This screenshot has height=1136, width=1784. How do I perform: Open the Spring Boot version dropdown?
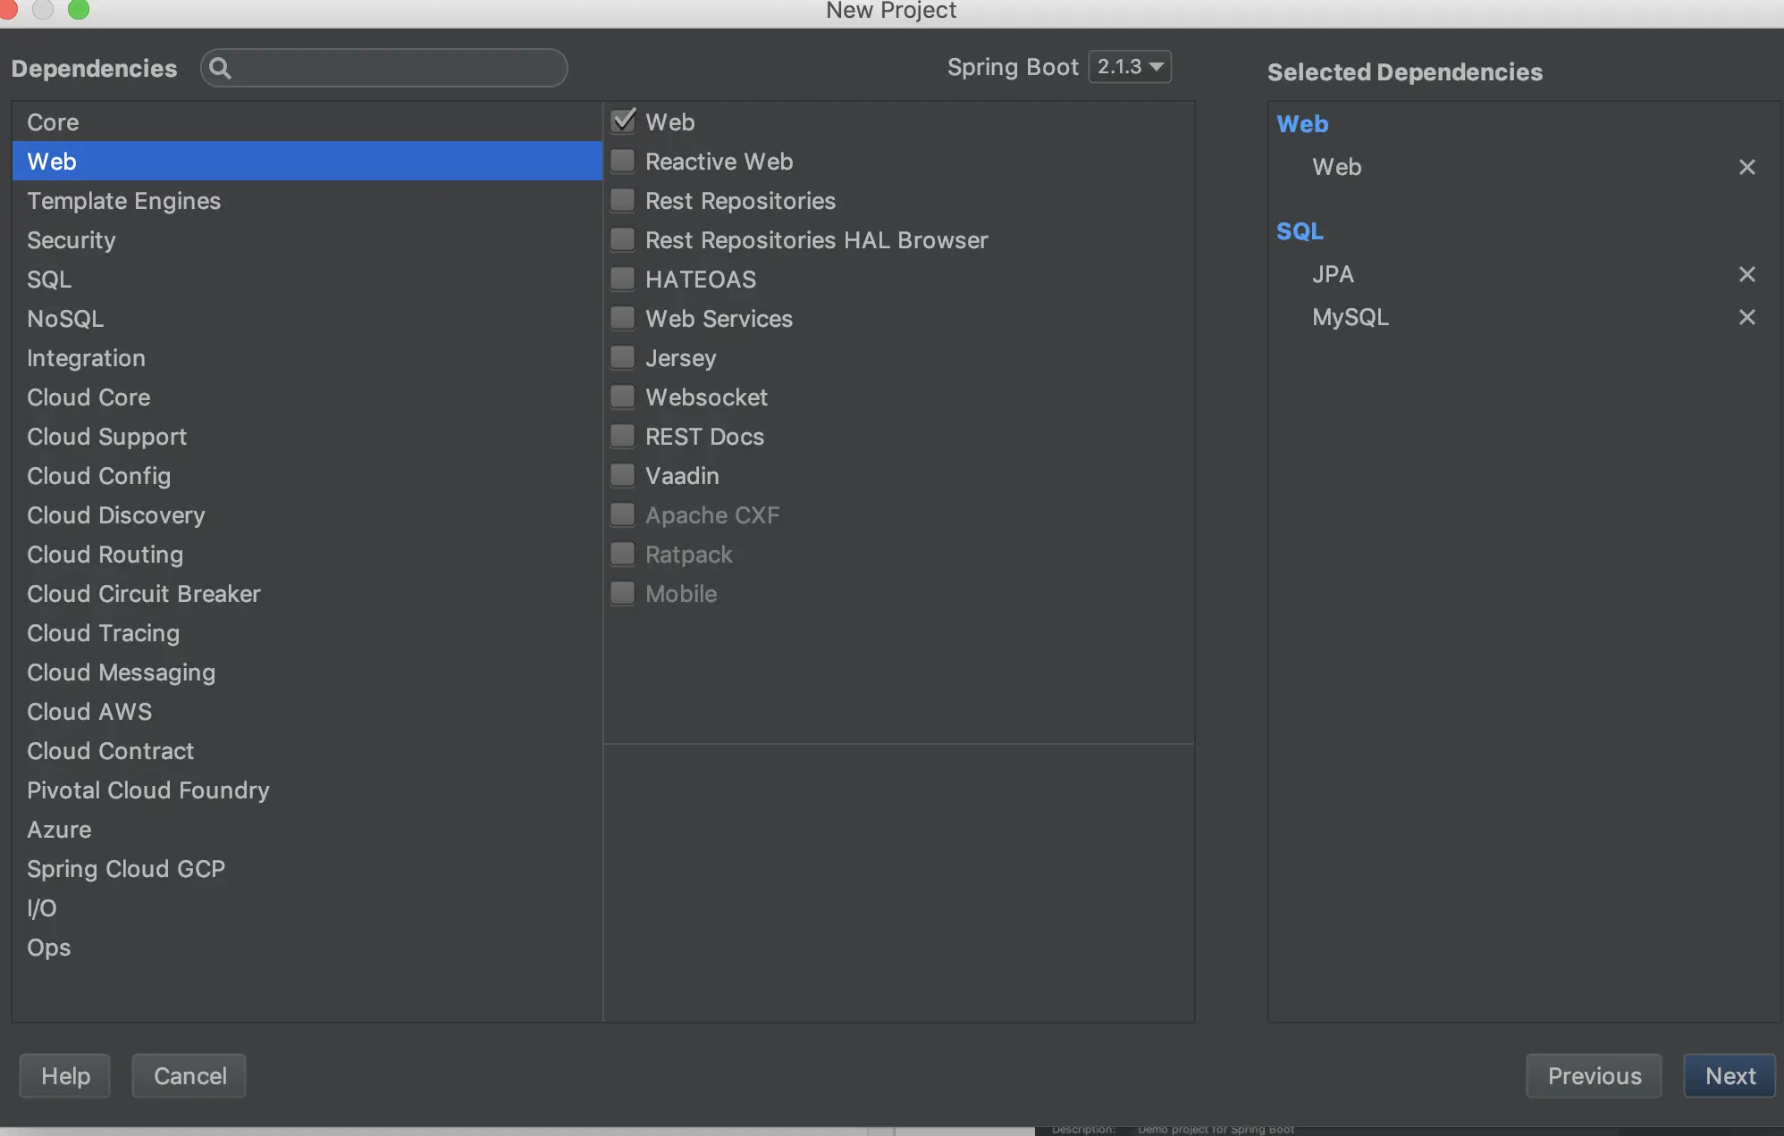click(x=1130, y=67)
